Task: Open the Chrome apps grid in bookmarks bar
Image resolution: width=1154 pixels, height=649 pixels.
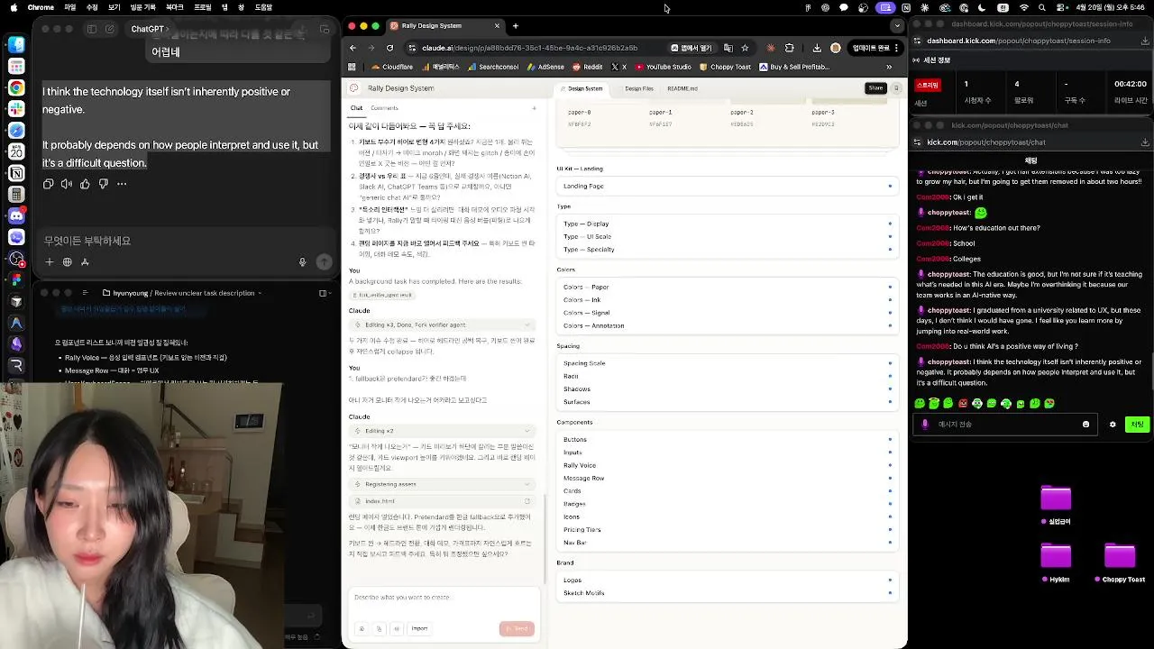Action: (x=352, y=67)
